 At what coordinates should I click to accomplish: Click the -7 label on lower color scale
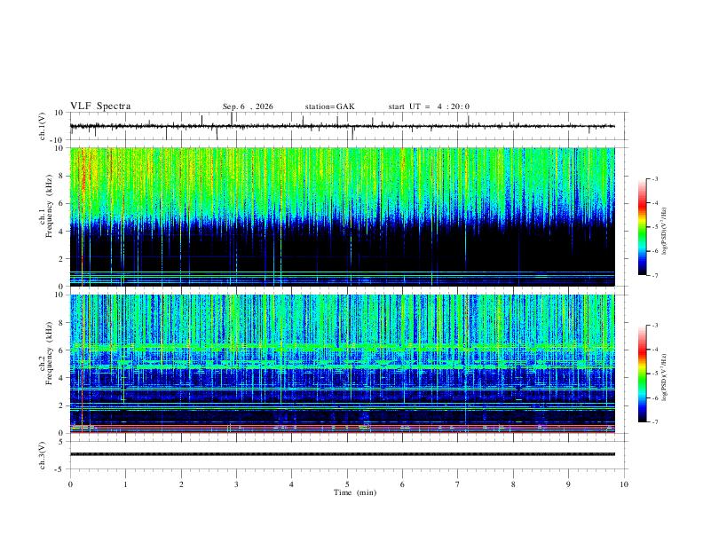tap(654, 422)
